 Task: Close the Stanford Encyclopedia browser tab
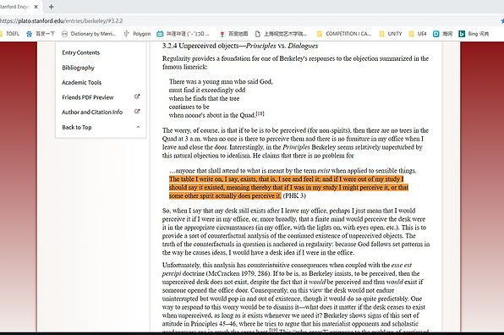click(x=36, y=7)
